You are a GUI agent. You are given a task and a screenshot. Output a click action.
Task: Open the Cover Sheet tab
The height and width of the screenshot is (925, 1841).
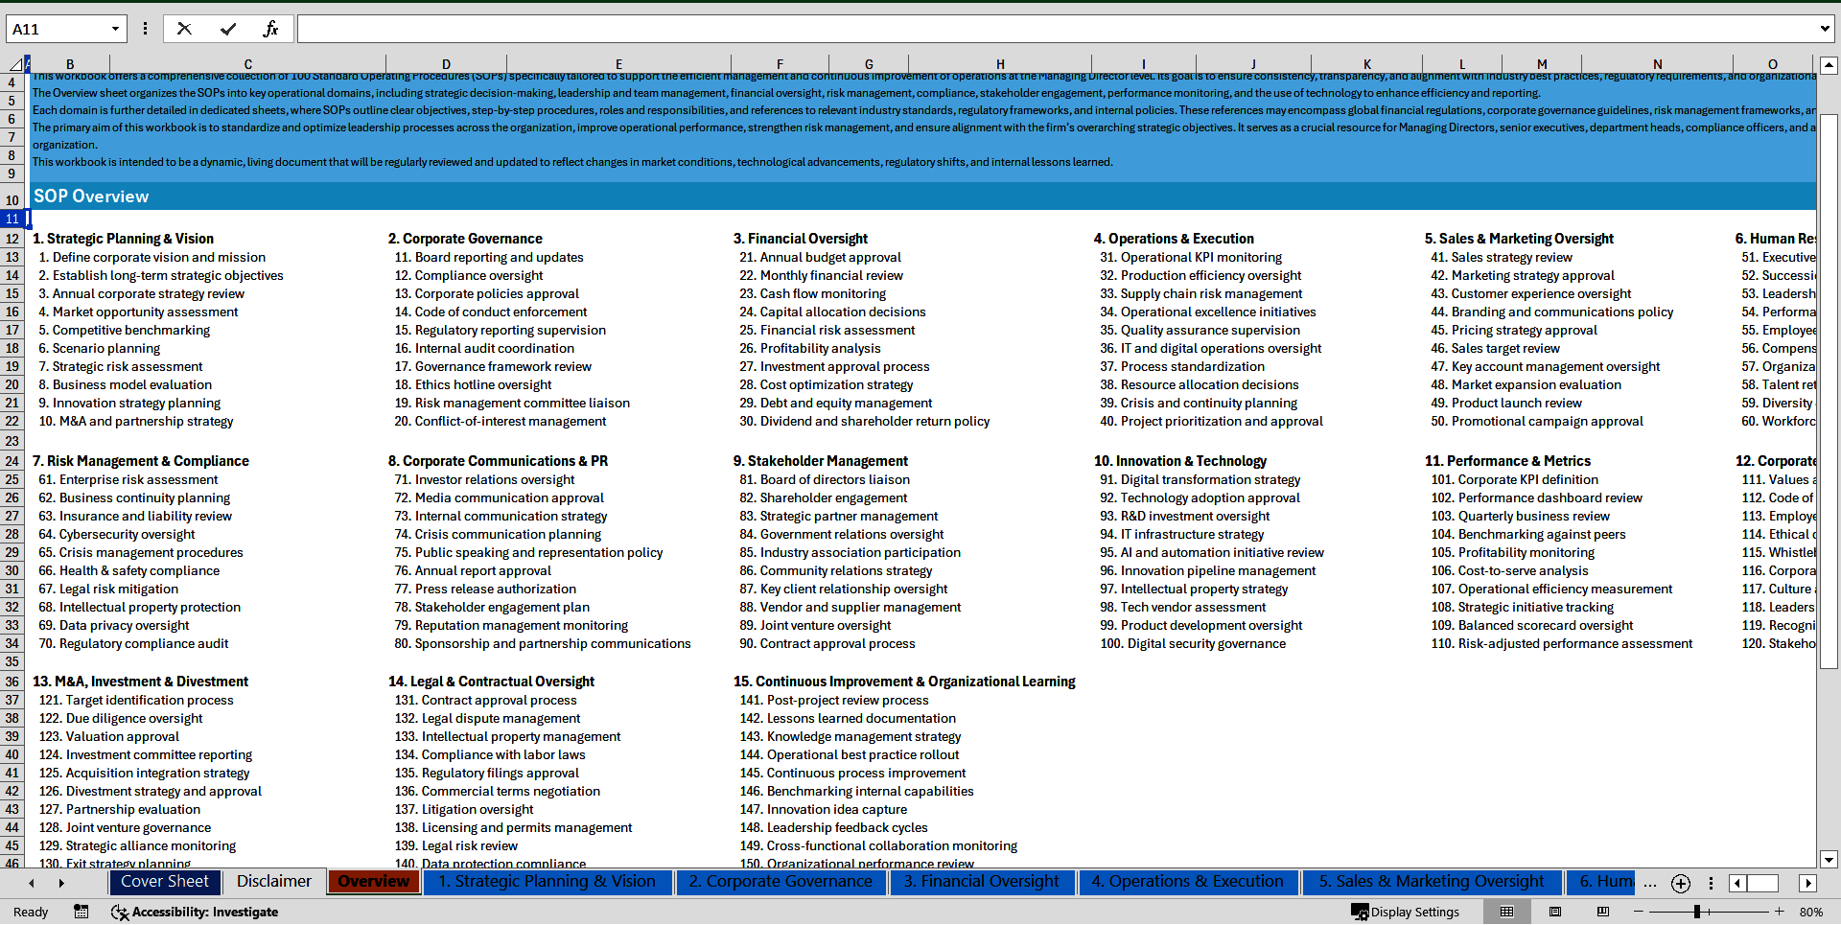coord(164,882)
